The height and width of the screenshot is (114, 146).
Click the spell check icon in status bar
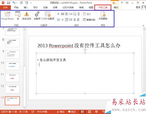[33, 112]
